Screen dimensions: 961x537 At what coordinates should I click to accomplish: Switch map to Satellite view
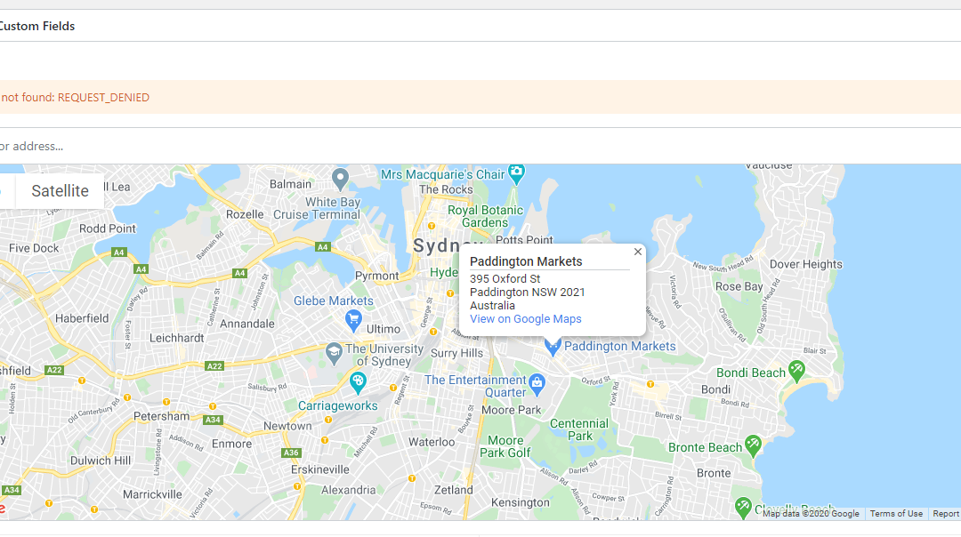61,191
